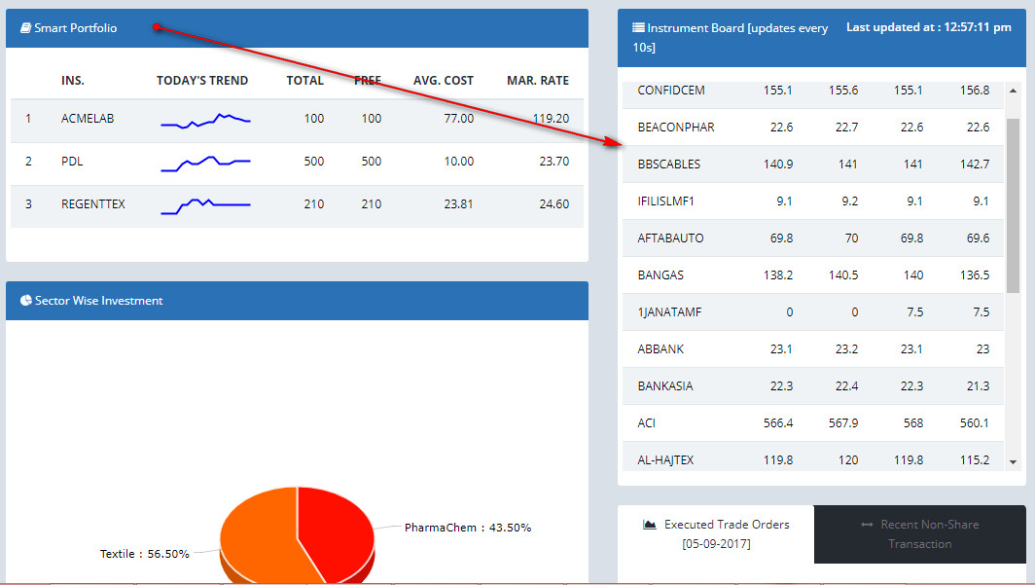Click the Instrument Board list icon
The width and height of the screenshot is (1035, 585).
638,28
